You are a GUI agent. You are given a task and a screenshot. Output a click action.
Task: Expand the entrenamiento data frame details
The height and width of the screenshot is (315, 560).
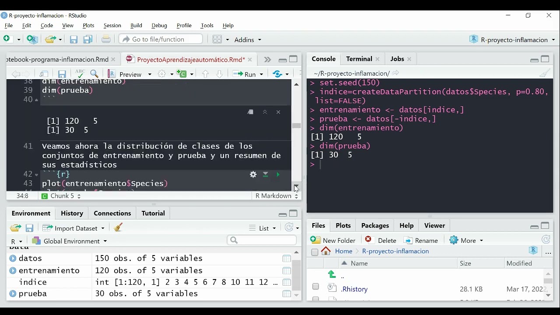pyautogui.click(x=13, y=271)
